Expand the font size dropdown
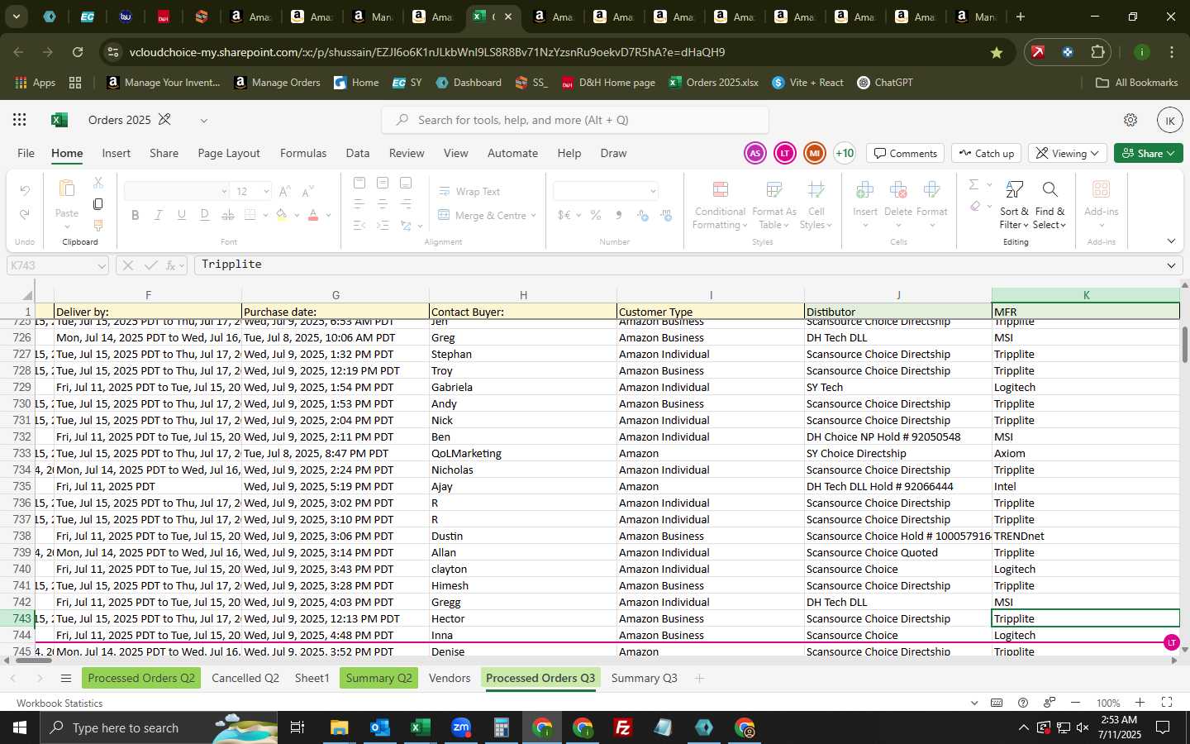Screen dimensions: 1190x744 pyautogui.click(x=266, y=192)
